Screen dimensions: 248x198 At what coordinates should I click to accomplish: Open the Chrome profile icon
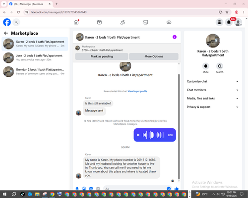coord(237,12)
